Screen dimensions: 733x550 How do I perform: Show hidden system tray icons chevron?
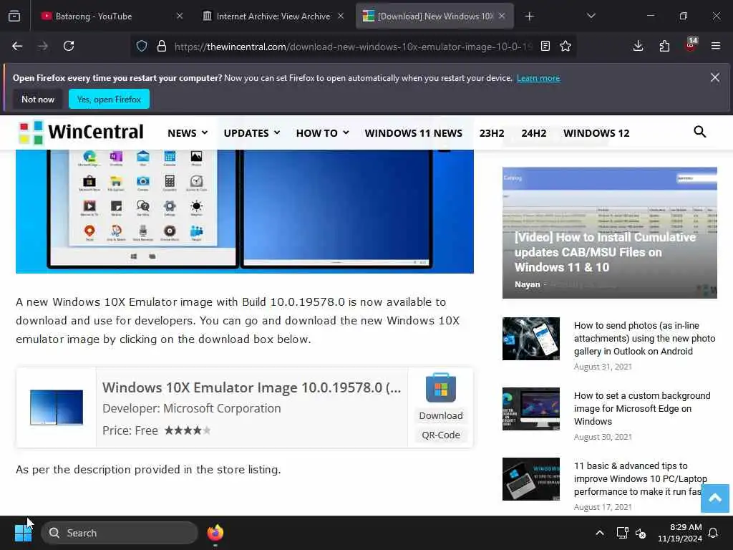[x=600, y=533]
